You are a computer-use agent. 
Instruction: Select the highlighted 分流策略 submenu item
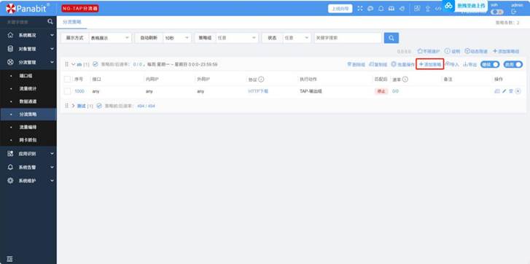coord(28,114)
